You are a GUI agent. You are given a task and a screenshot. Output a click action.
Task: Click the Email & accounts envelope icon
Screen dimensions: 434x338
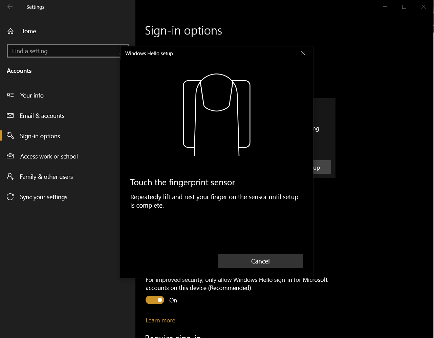[x=10, y=115]
